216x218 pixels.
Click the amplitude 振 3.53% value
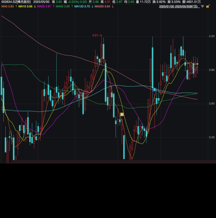click(x=174, y=2)
